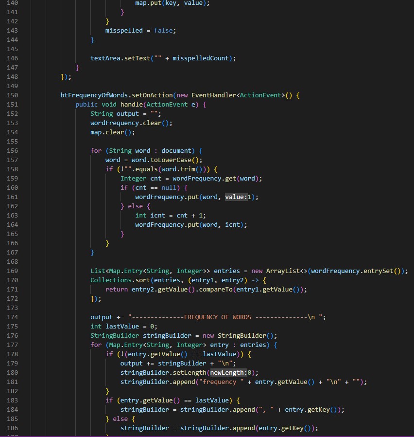The width and height of the screenshot is (414, 437).
Task: Click 'setOnAction' on line 150
Action: point(152,95)
